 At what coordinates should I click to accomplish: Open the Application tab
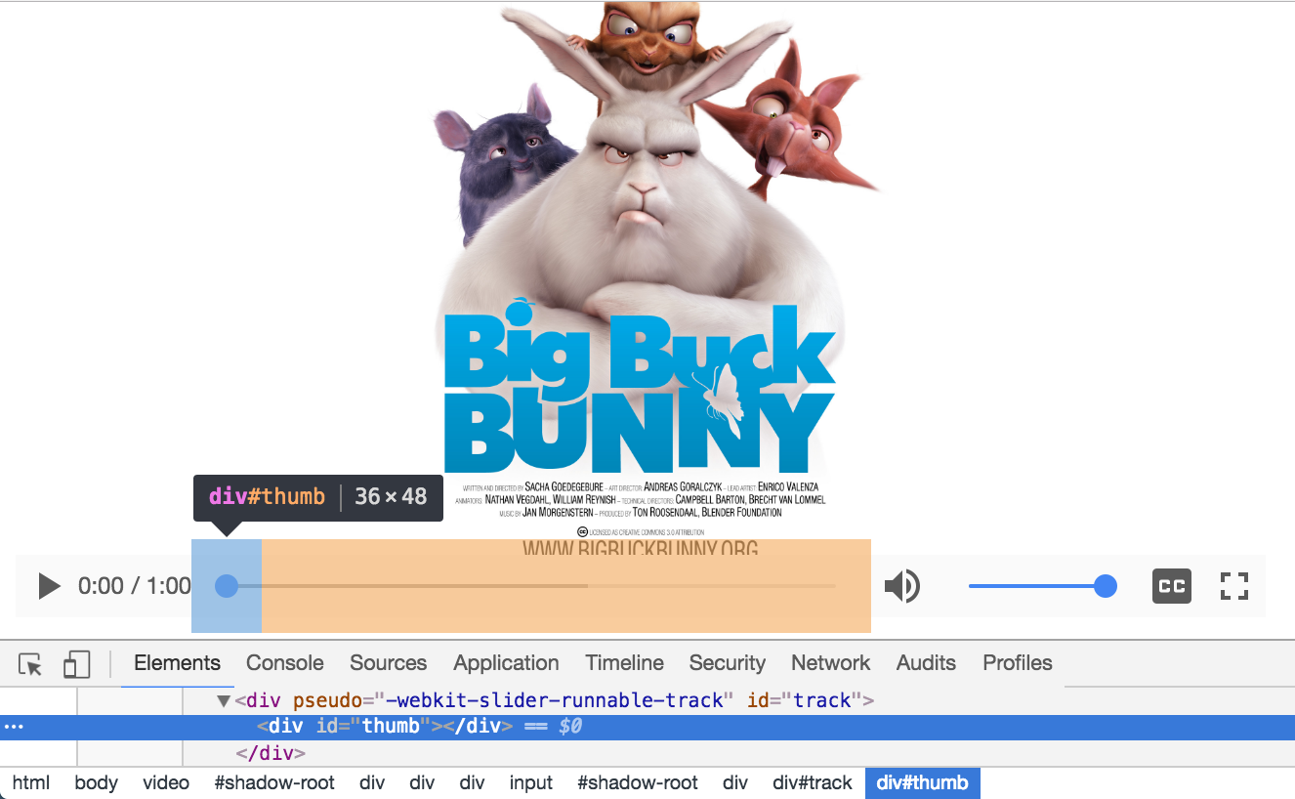tap(506, 663)
